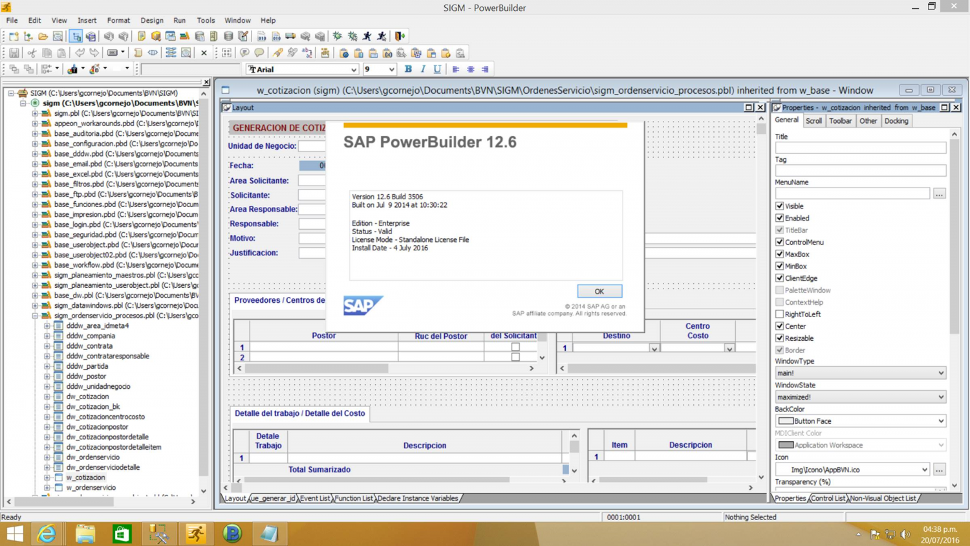Viewport: 970px width, 546px height.
Task: Open the Database painter cylinder icon
Action: 228,36
